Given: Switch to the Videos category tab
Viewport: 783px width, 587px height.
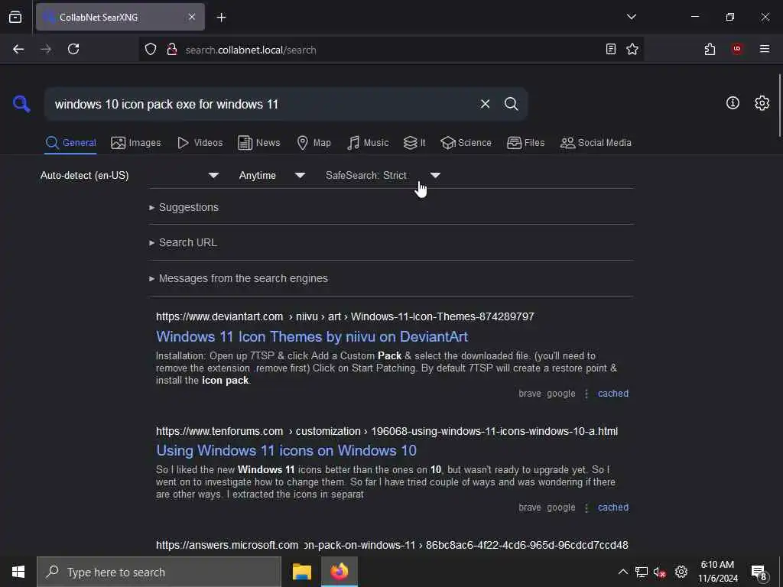Looking at the screenshot, I should tap(200, 143).
